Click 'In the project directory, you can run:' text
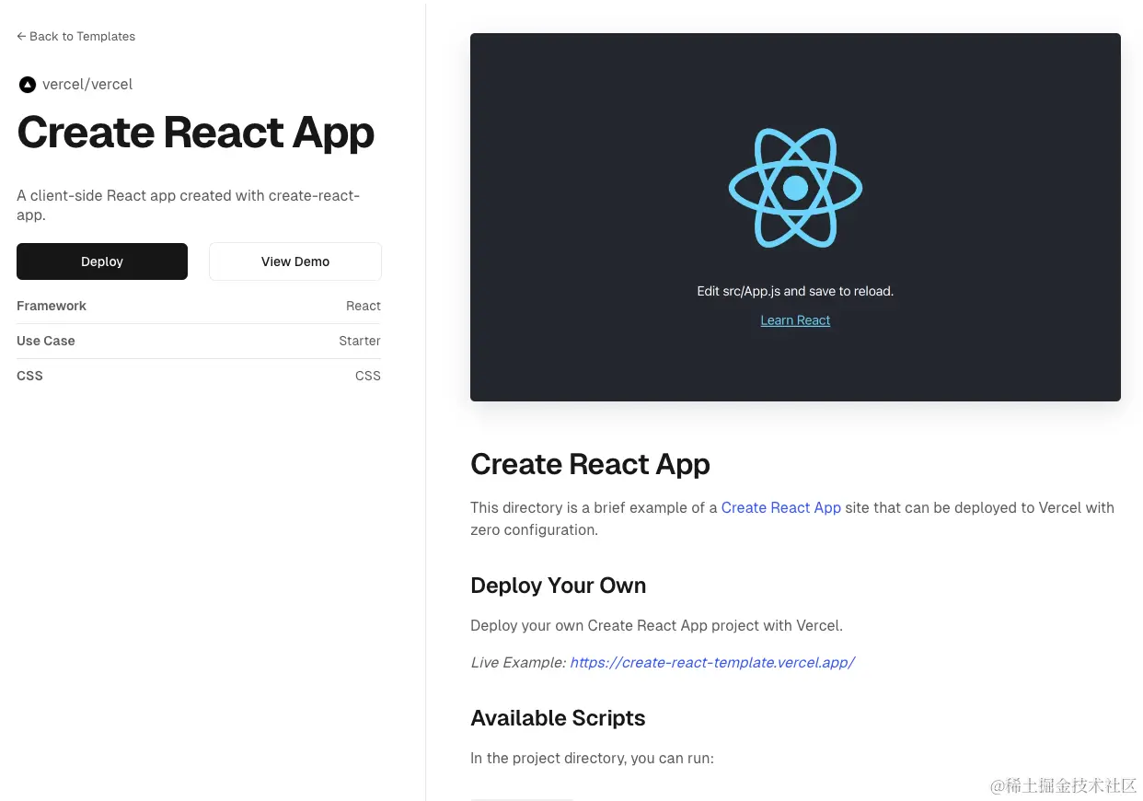This screenshot has height=801, width=1143. [x=593, y=759]
